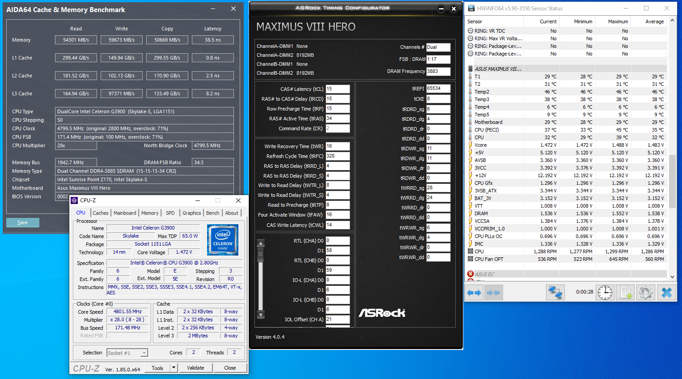Click the RAS# Active Time (tRAS) field
682x379 pixels.
(338, 119)
